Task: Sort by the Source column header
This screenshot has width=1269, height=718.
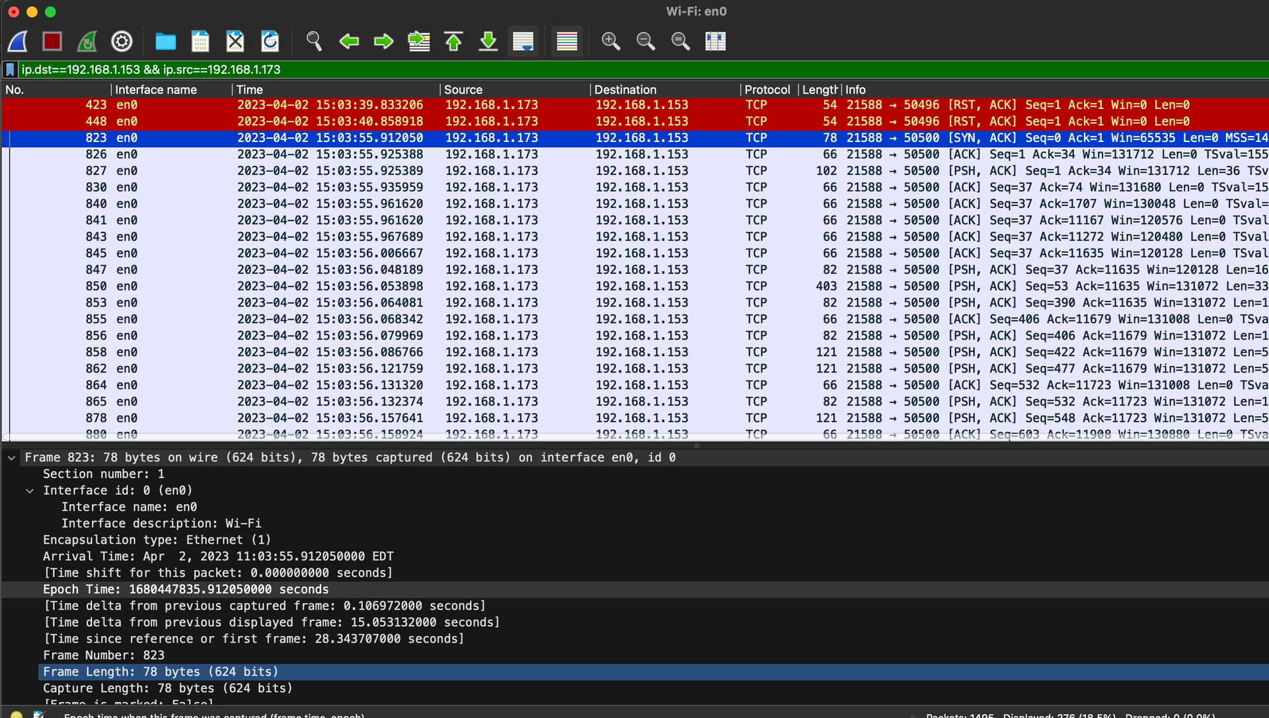Action: point(514,90)
